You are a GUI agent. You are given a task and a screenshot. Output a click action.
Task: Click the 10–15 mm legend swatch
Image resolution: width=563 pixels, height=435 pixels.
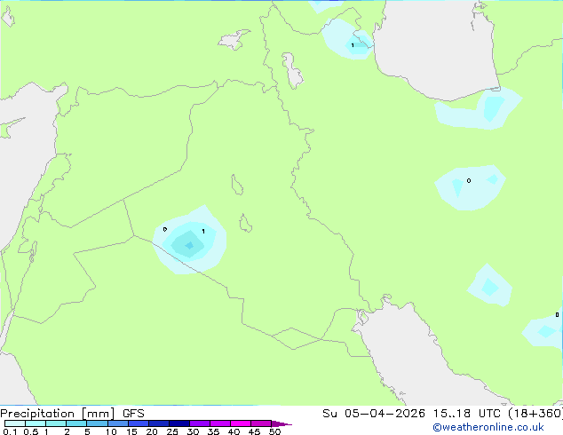pos(118,423)
